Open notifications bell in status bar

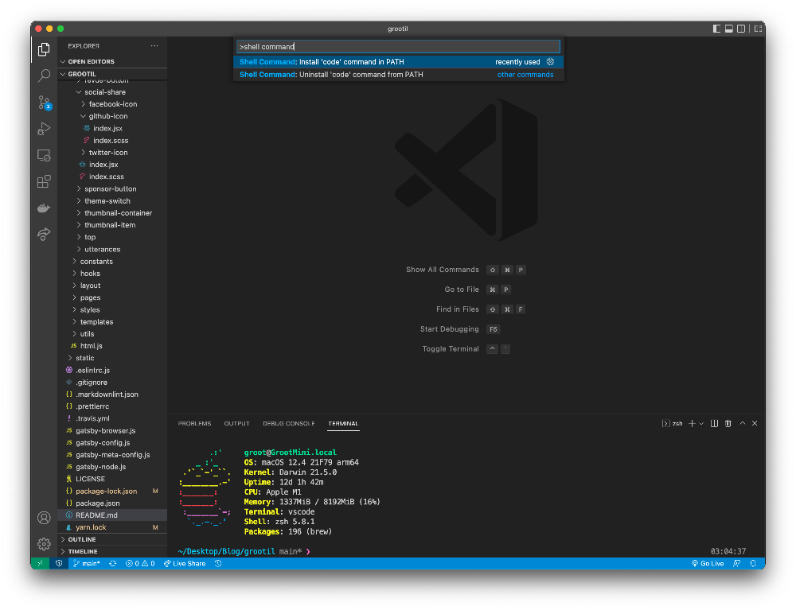point(753,563)
